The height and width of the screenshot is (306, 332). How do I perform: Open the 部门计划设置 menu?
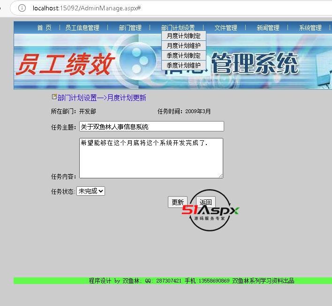coord(178,28)
